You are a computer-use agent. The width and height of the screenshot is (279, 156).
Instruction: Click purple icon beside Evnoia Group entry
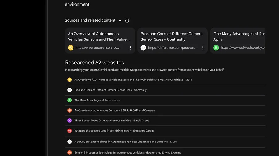[x=69, y=121]
